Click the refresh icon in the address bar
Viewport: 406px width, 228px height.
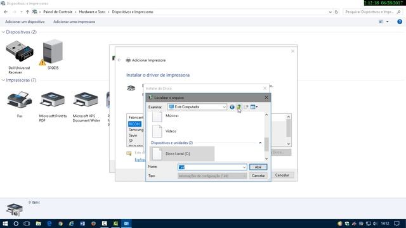click(336, 12)
